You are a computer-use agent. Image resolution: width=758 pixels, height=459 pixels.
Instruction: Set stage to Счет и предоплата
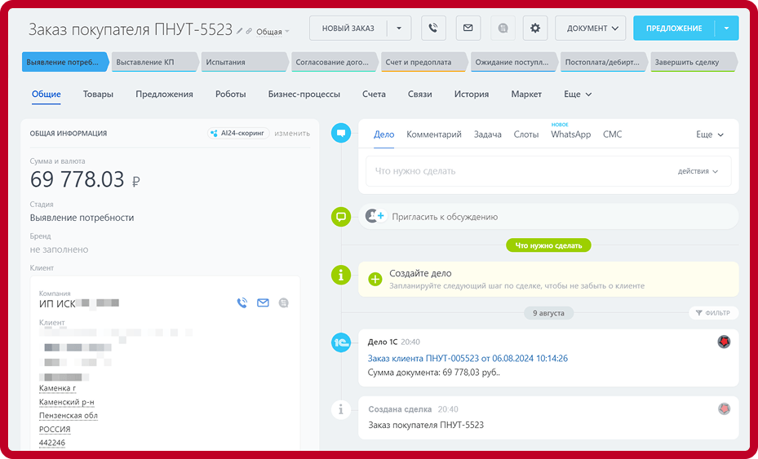(x=424, y=62)
